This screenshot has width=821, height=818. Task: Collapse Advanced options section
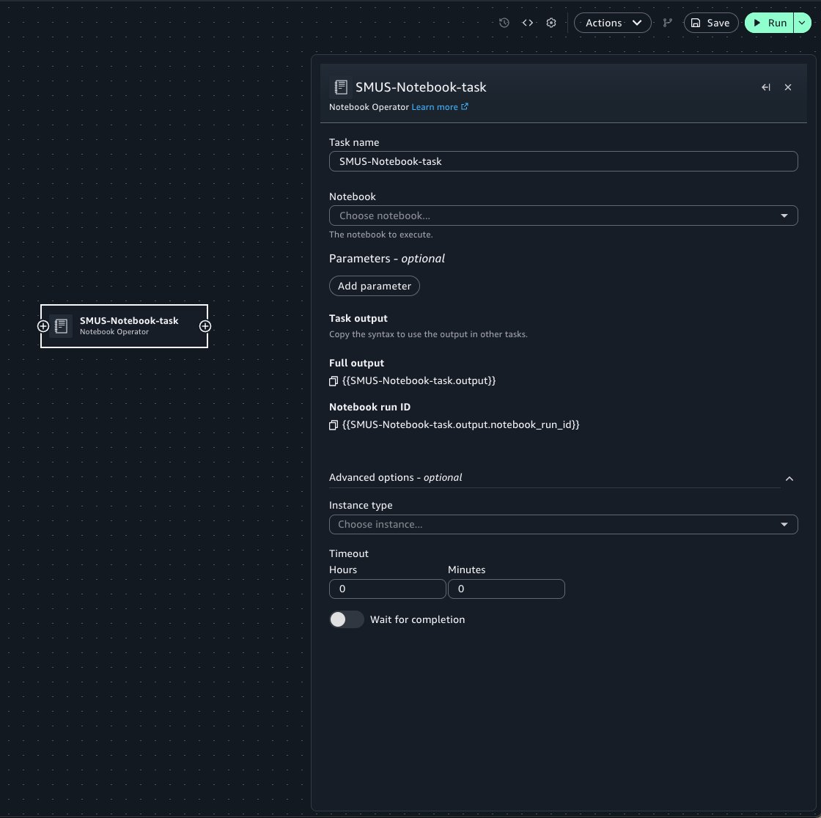[789, 479]
